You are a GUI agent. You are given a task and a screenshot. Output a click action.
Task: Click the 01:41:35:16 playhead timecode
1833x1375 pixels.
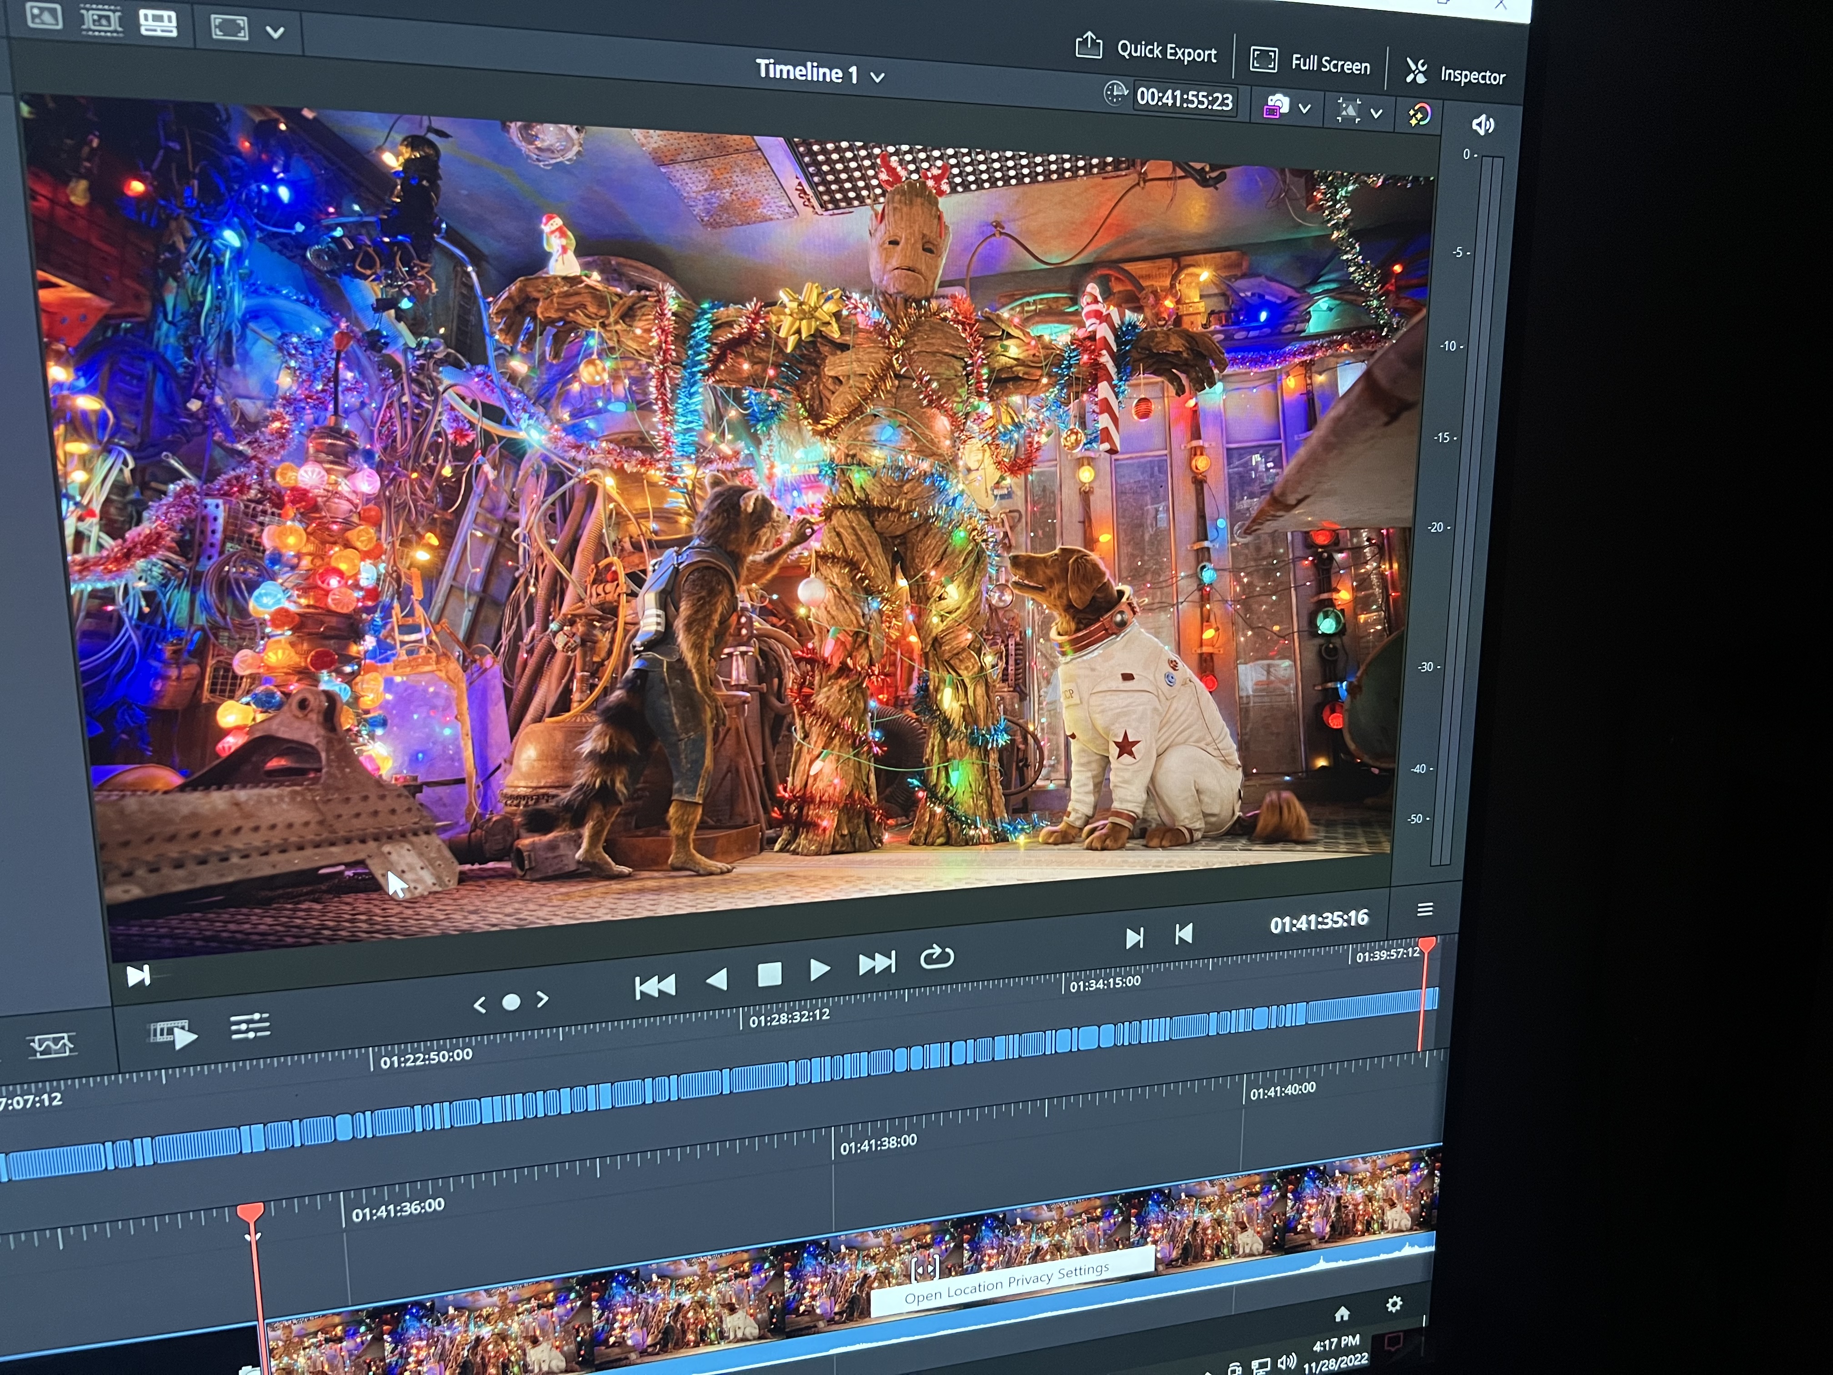click(x=1318, y=922)
